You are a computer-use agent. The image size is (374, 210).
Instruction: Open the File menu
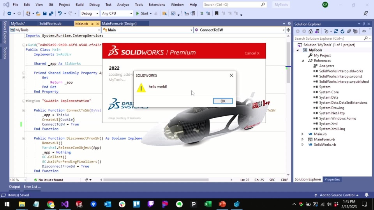[16, 5]
